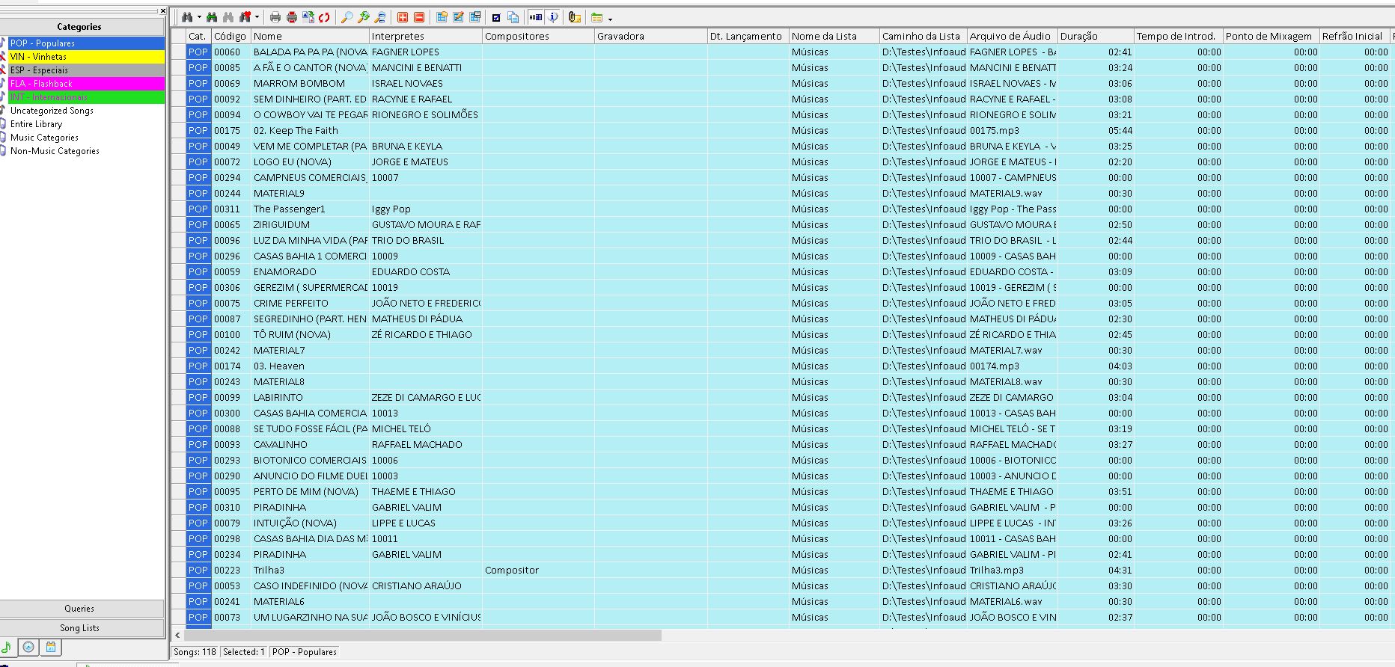Switch to the calendar tab
The image size is (1395, 667).
click(x=51, y=648)
